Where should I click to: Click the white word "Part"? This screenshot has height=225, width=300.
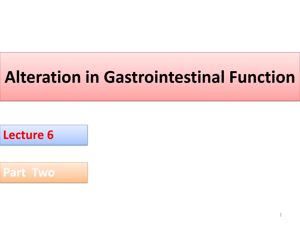coord(15,173)
